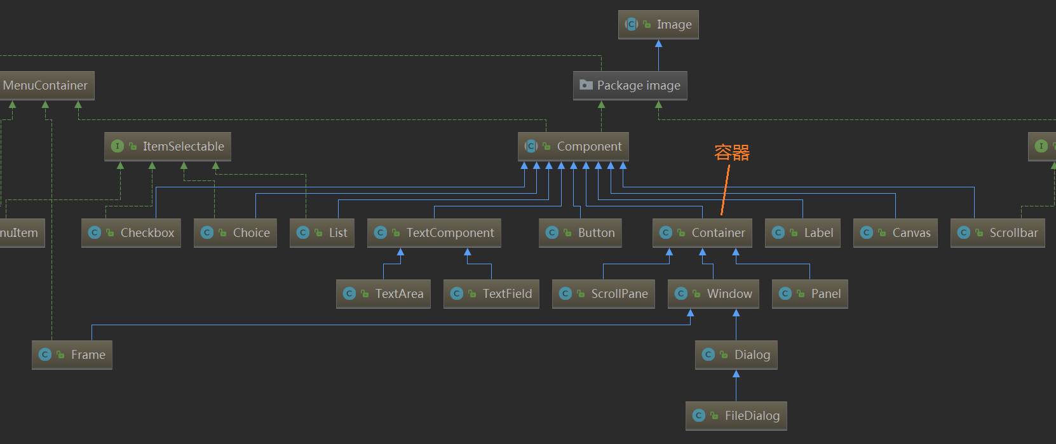1056x444 pixels.
Task: Click the green lock icon beside Checkbox
Action: tap(111, 232)
